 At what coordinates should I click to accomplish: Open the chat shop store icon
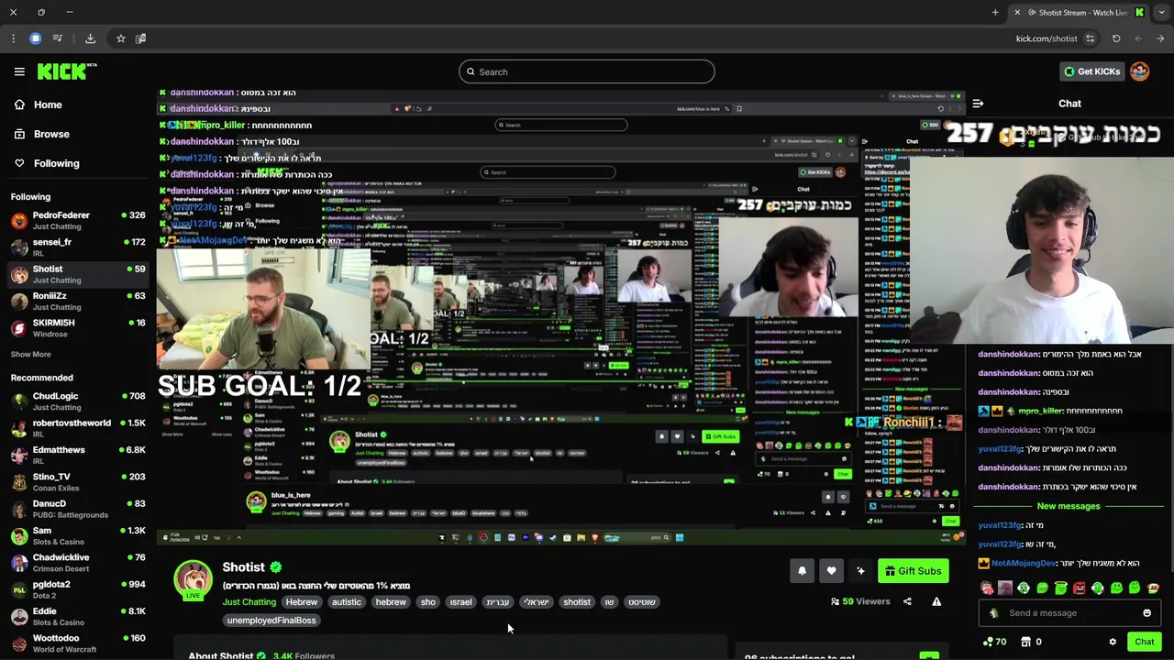point(1026,642)
